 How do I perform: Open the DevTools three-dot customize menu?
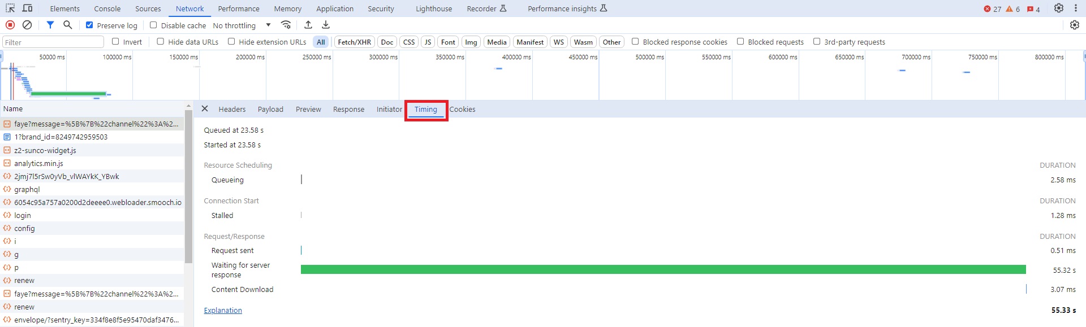coord(1075,8)
